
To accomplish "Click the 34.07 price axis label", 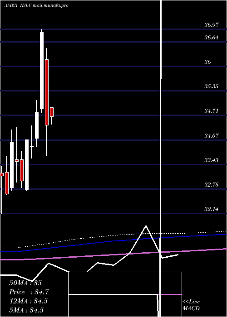I will [x=212, y=136].
